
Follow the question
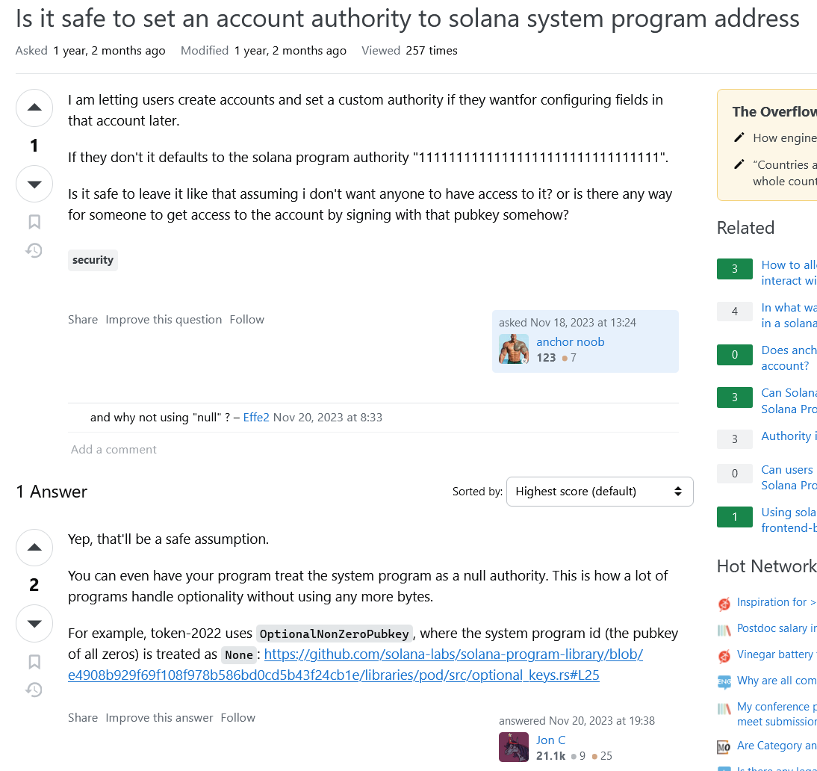(x=246, y=319)
